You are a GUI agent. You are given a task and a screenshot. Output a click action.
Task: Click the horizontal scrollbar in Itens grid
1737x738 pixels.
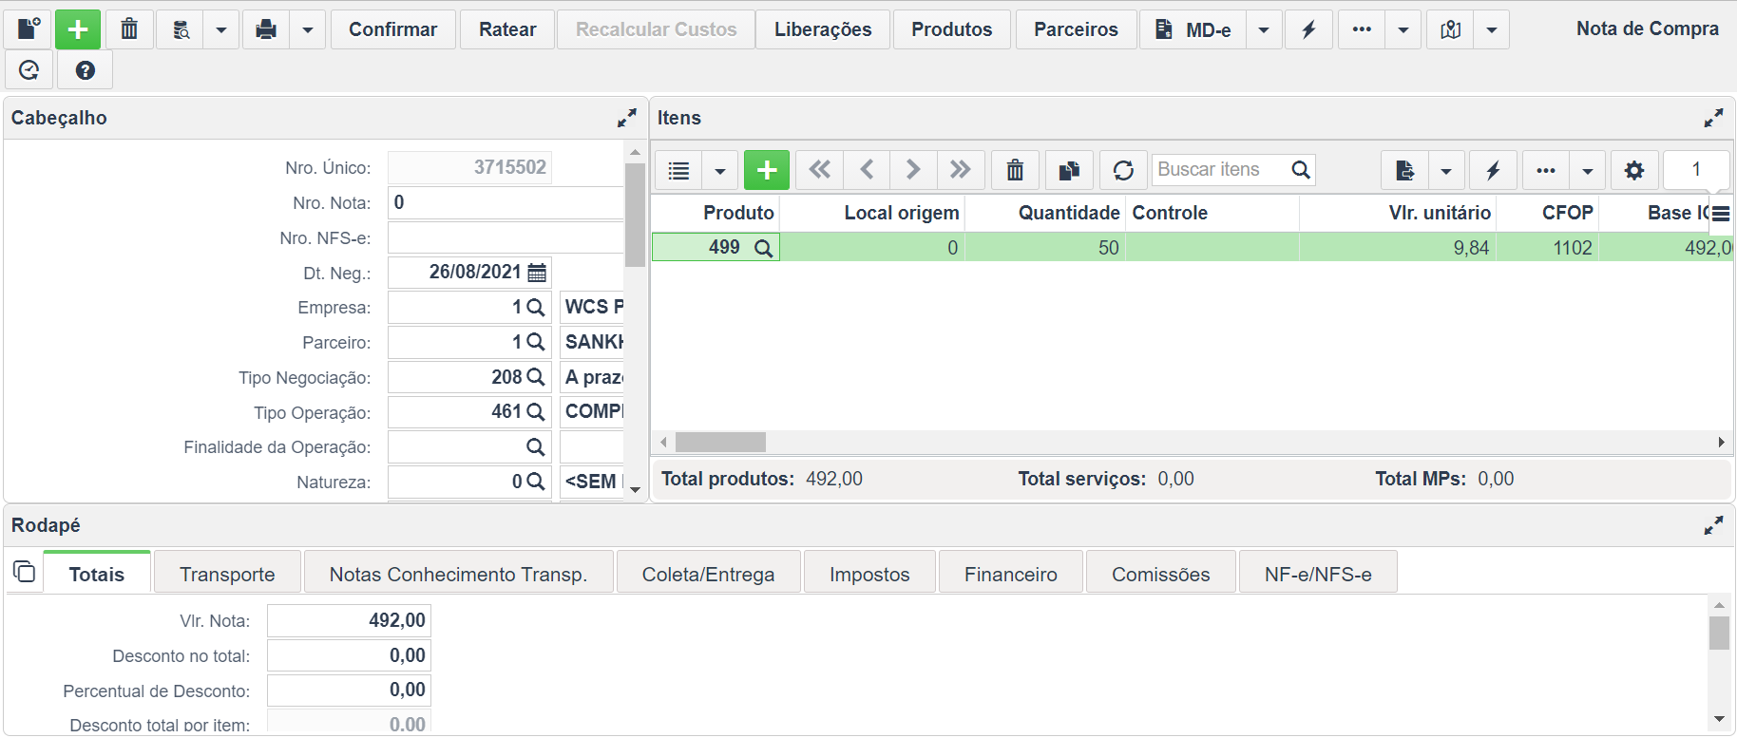pyautogui.click(x=720, y=443)
